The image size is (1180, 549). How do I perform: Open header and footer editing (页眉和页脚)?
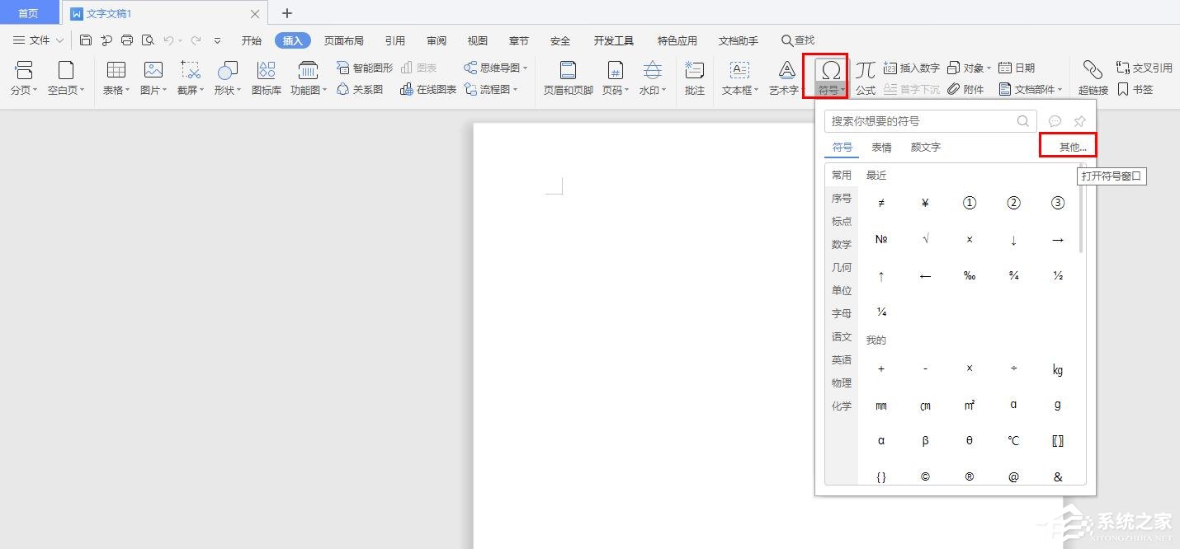pyautogui.click(x=567, y=78)
